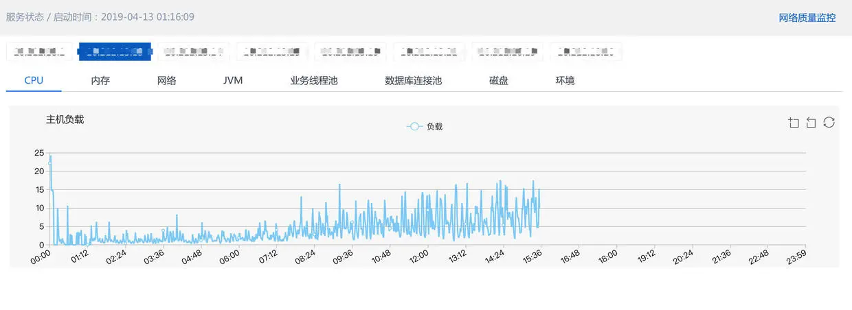Open the 业务线程池 tab
The image size is (852, 310).
(x=314, y=80)
